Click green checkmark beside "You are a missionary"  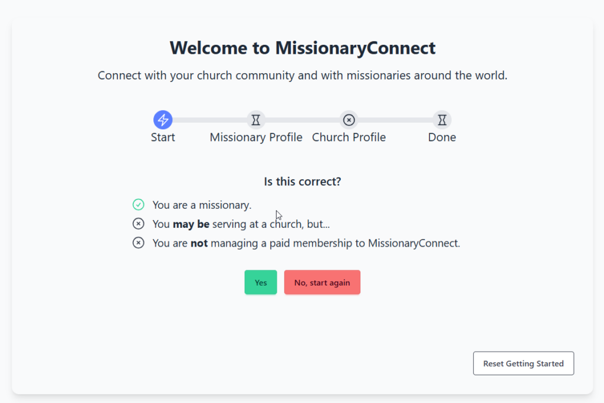coord(138,205)
